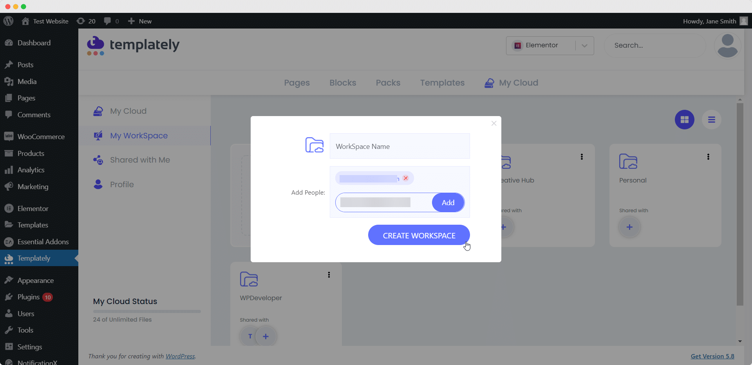Follow the Get Version 5.8 link
The width and height of the screenshot is (752, 365).
tap(712, 356)
